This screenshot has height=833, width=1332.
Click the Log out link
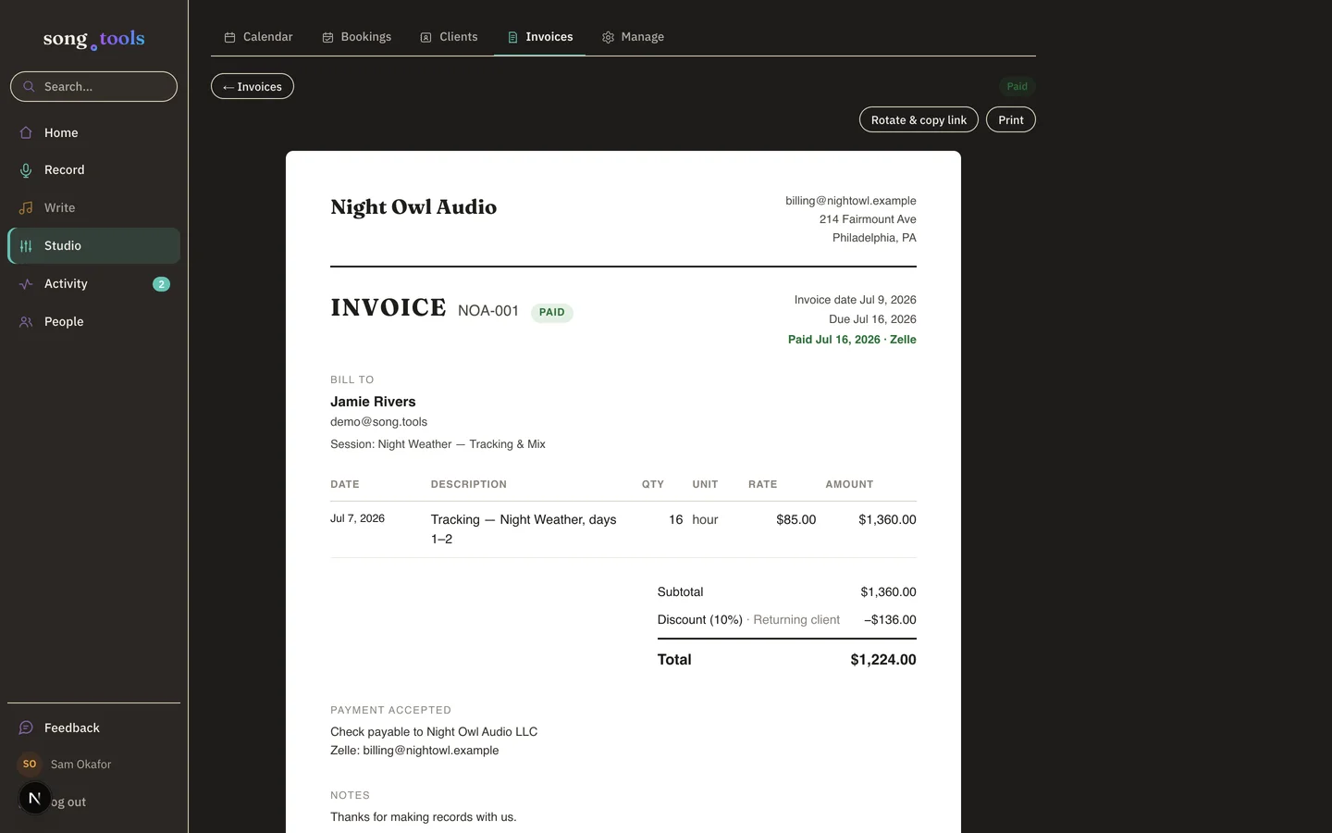point(68,802)
